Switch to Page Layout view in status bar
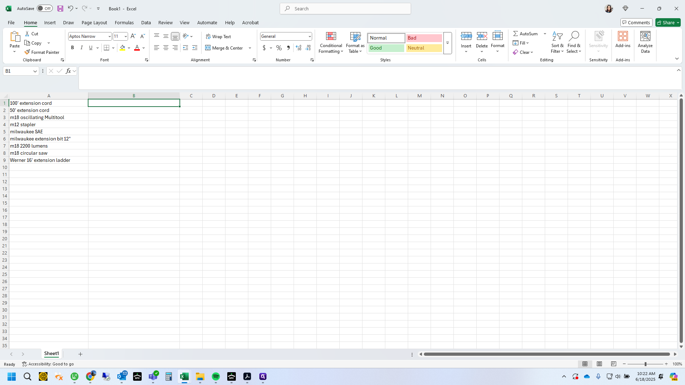The width and height of the screenshot is (685, 385). pos(599,364)
